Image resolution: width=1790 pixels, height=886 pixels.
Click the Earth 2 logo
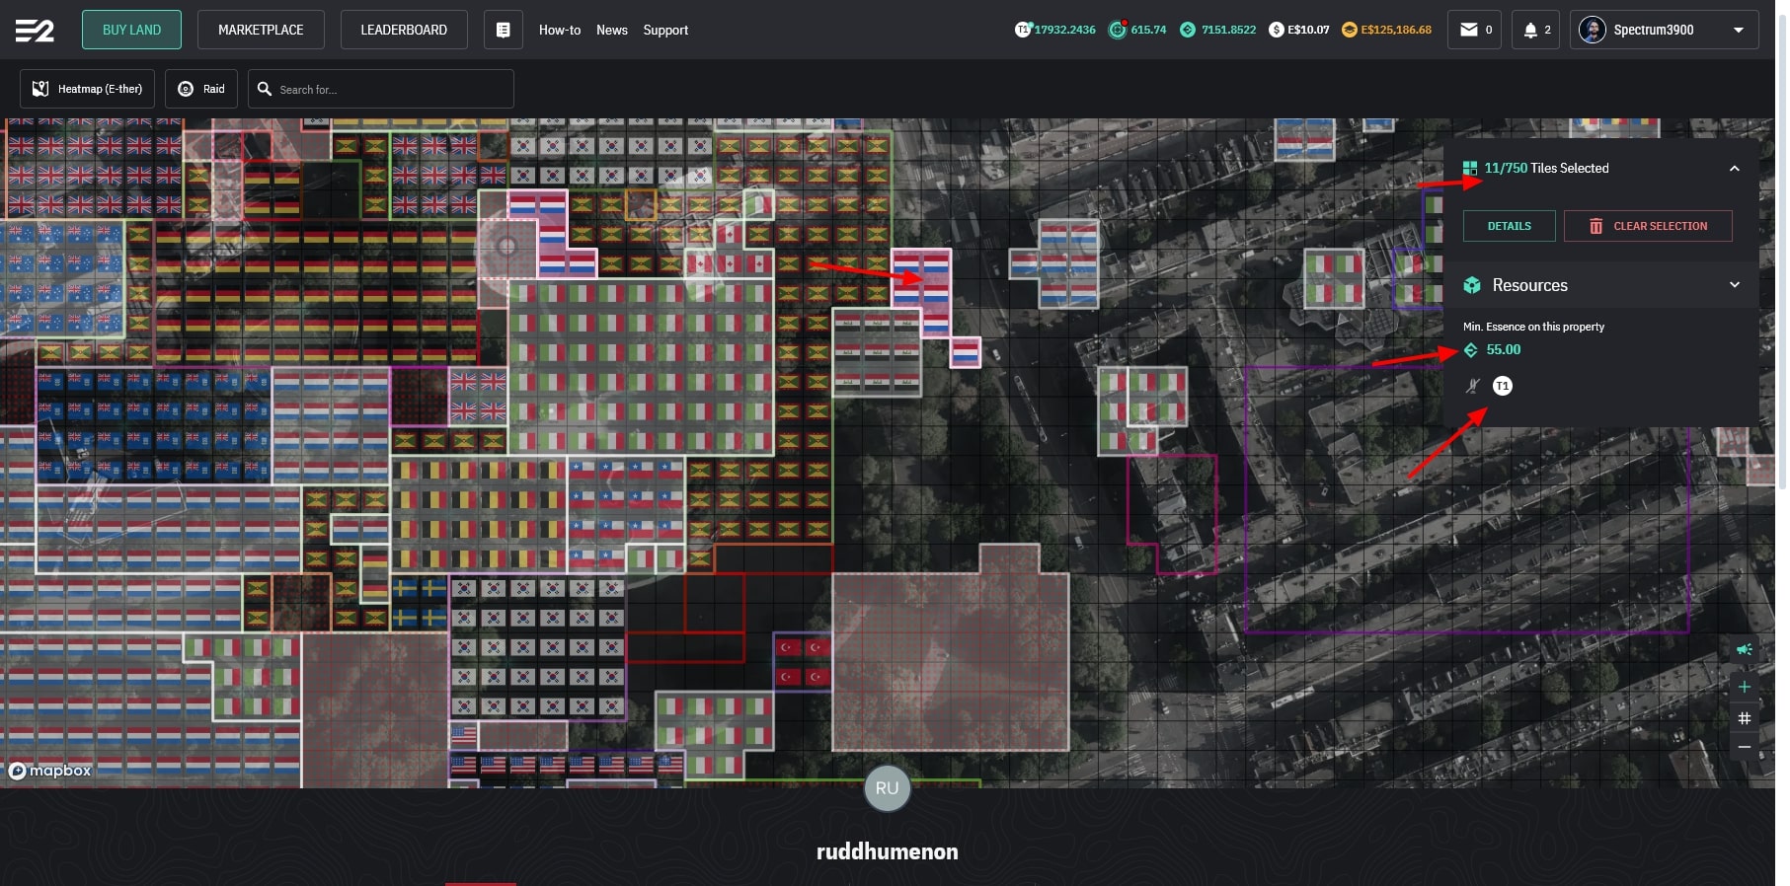pos(35,31)
